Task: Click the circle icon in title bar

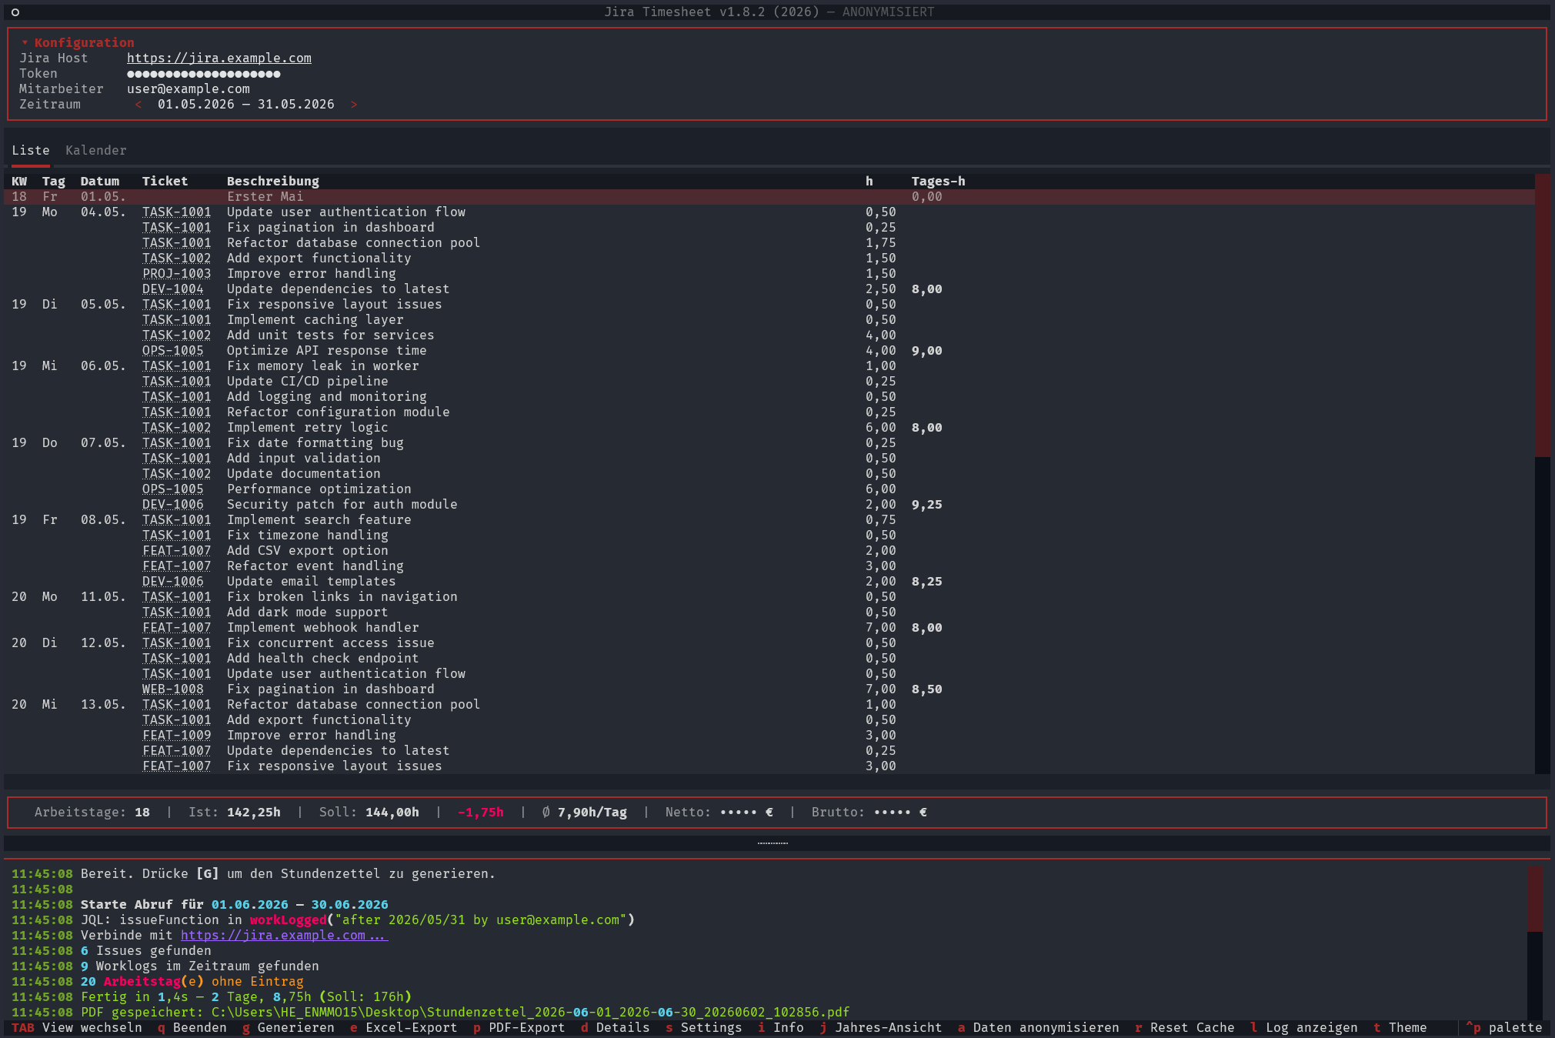Action: (x=15, y=12)
